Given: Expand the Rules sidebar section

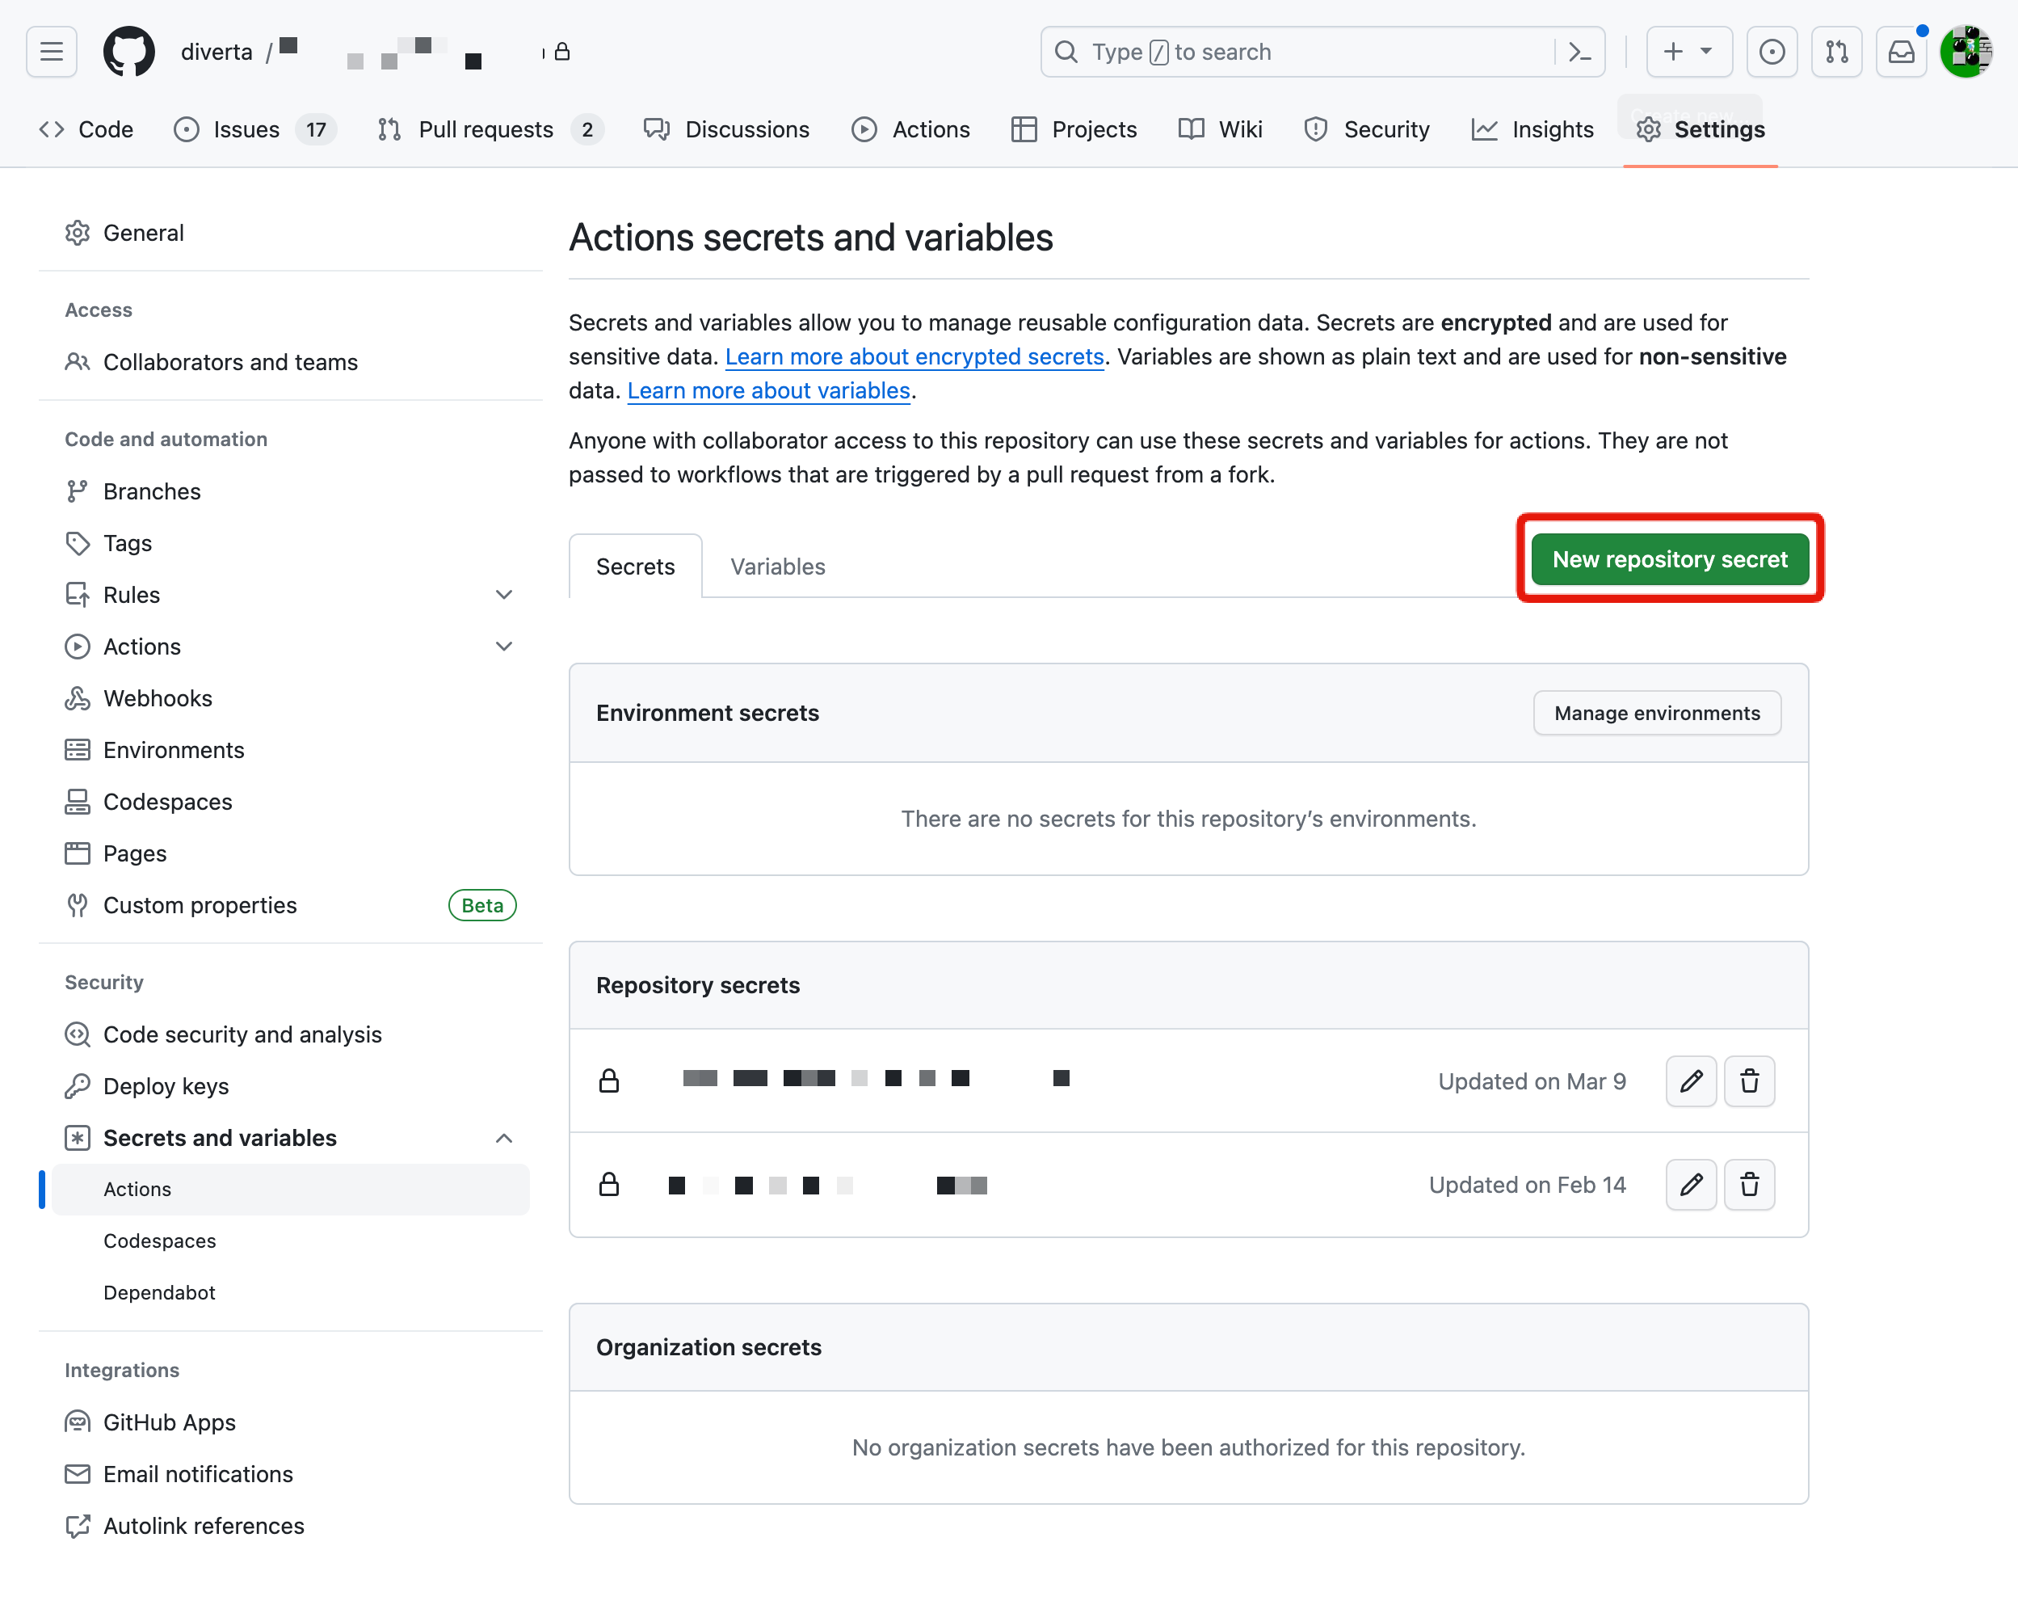Looking at the screenshot, I should point(504,594).
